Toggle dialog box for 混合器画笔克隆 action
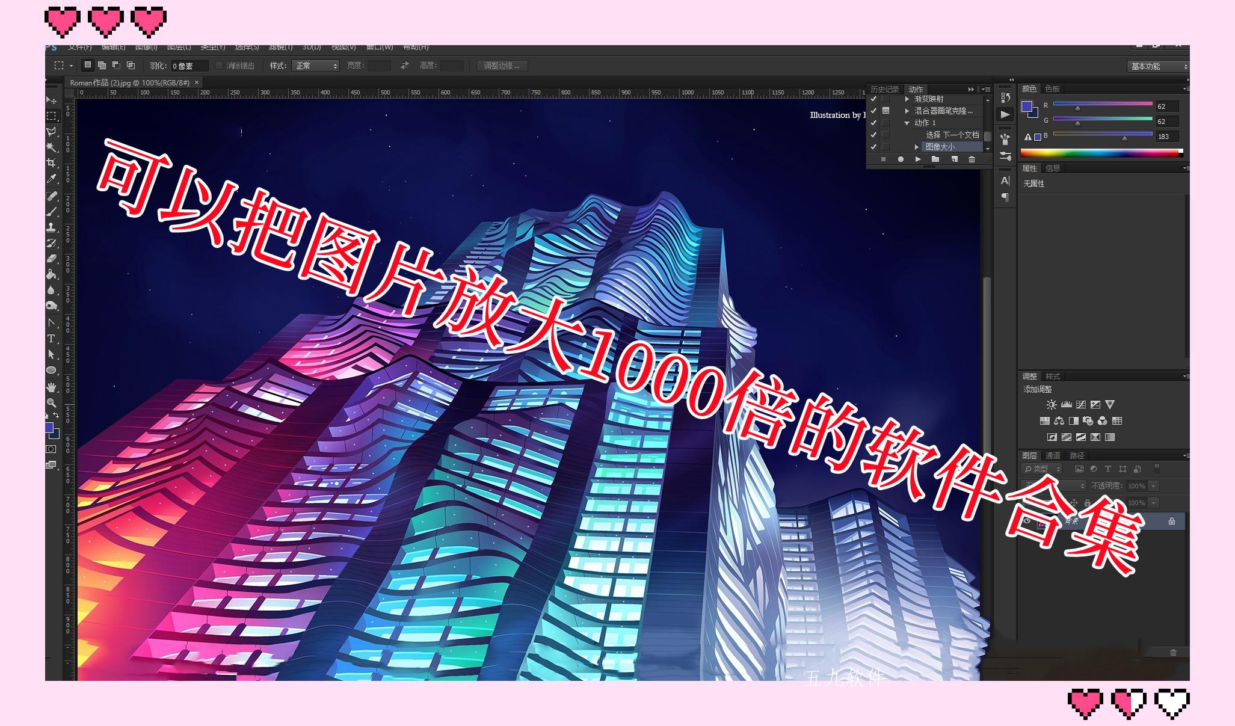The width and height of the screenshot is (1235, 726). pos(885,111)
